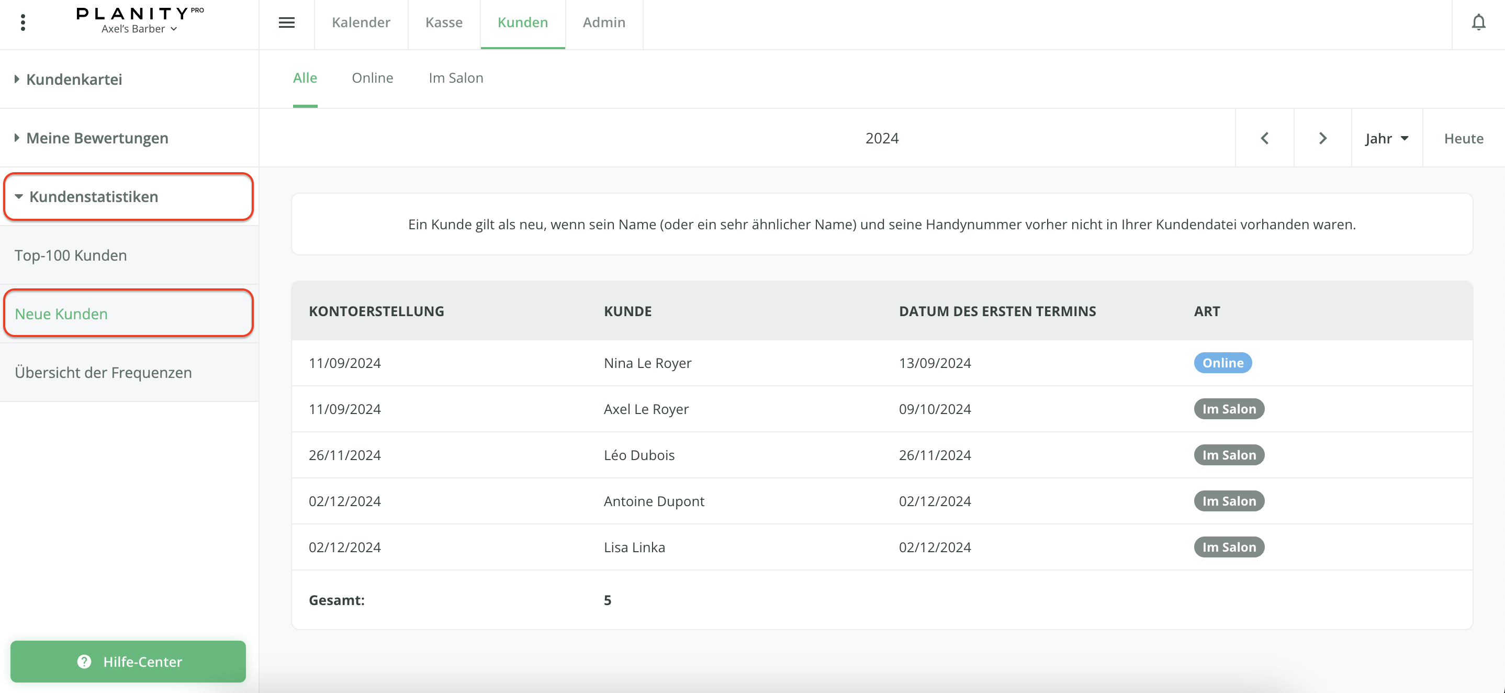1505x693 pixels.
Task: Open the Admin tab
Action: point(603,23)
